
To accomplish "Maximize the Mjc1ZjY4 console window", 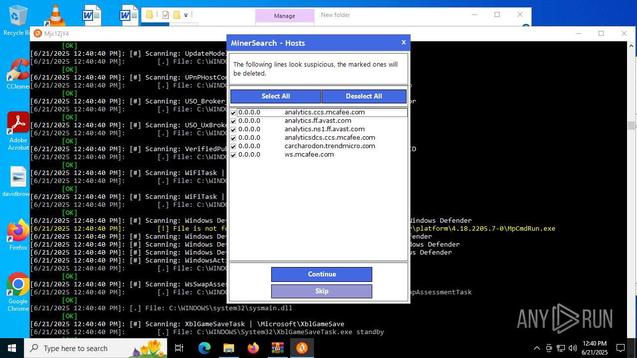I will [x=601, y=33].
